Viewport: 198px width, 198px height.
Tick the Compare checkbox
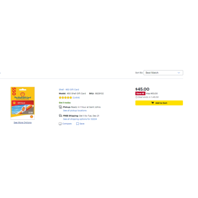click(x=60, y=124)
